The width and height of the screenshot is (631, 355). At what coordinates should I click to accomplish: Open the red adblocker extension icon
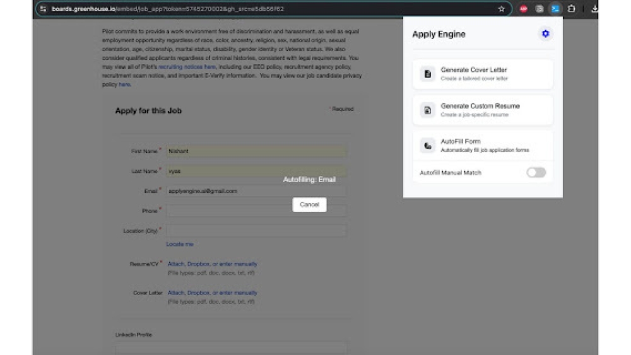tap(523, 9)
